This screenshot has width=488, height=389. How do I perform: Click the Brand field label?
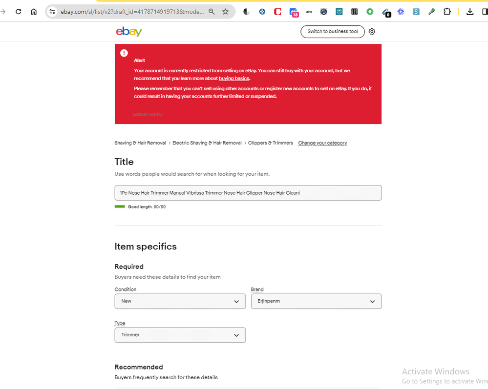pyautogui.click(x=257, y=289)
